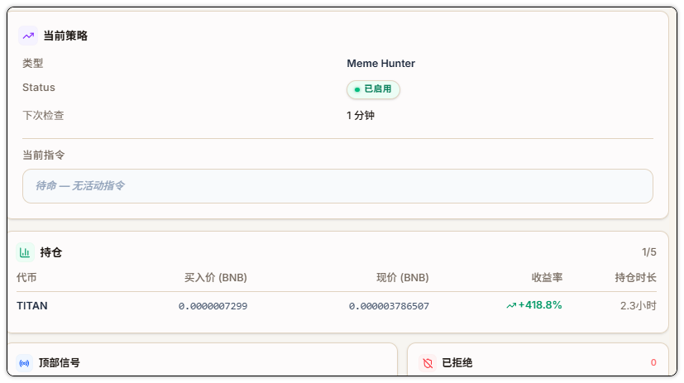Click the current price 0.000003786507
Screen dimensions: 684x383
pos(389,306)
